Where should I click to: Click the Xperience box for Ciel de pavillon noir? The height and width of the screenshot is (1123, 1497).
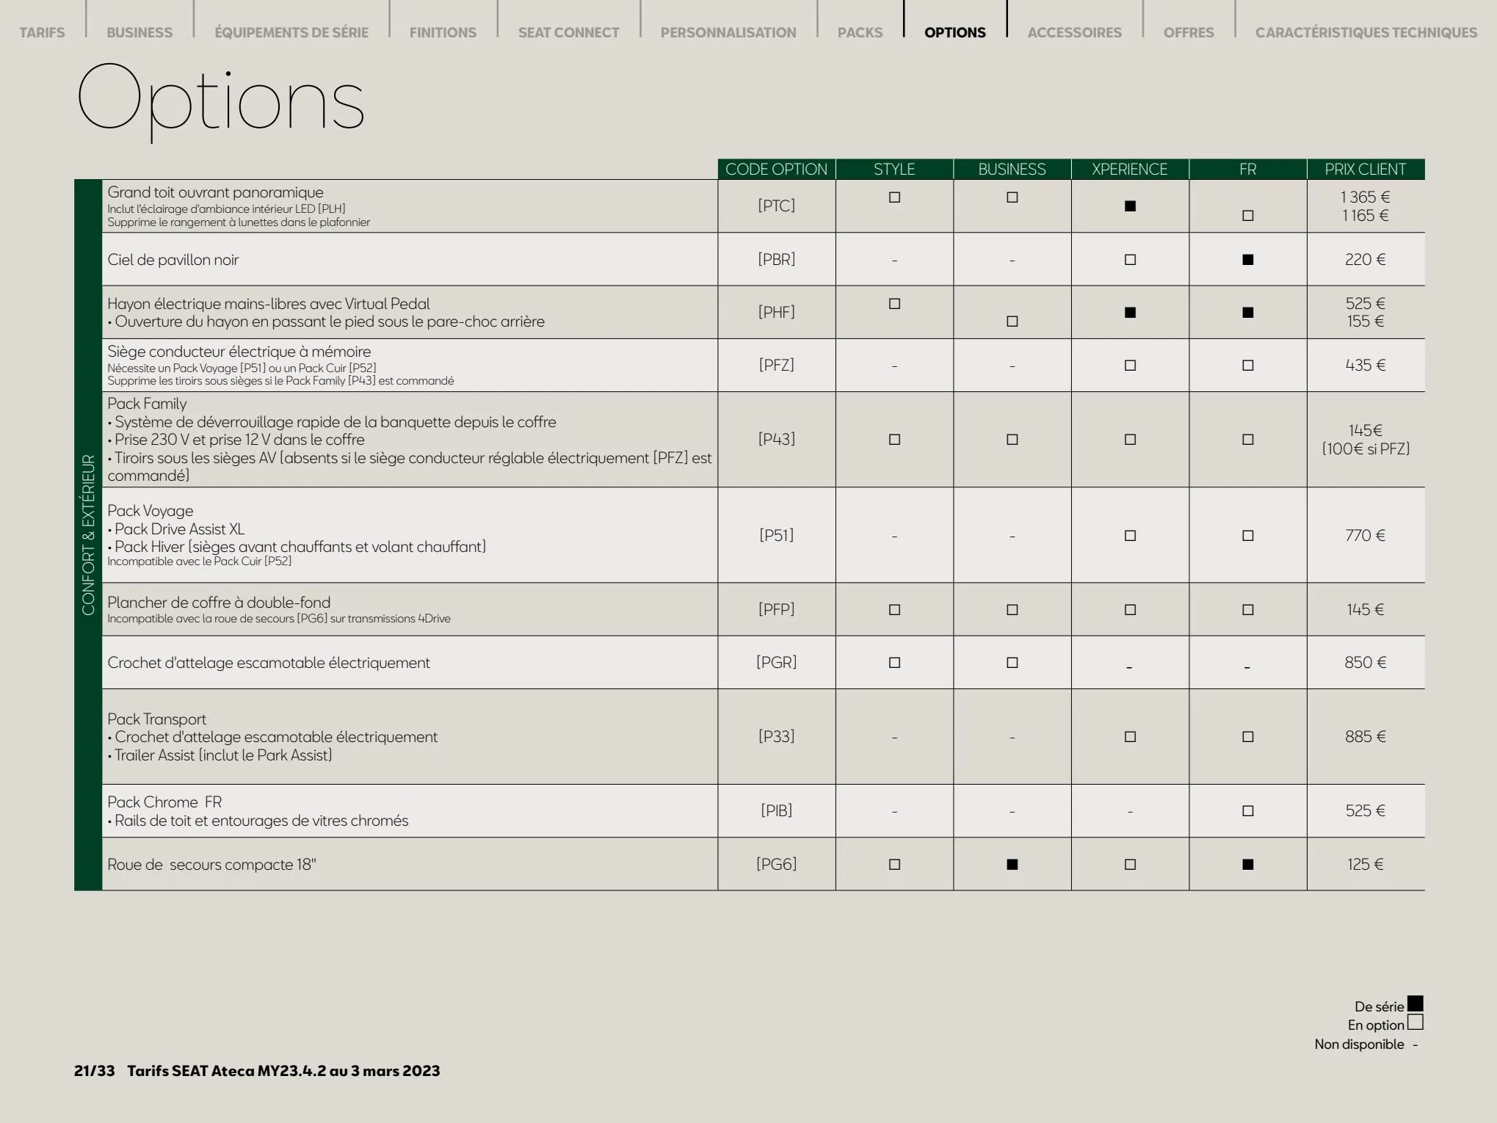click(x=1130, y=260)
